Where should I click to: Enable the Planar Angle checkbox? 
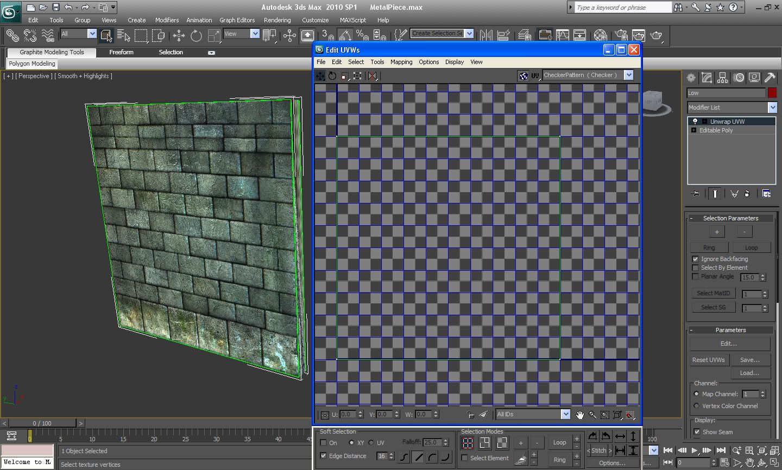(x=696, y=276)
